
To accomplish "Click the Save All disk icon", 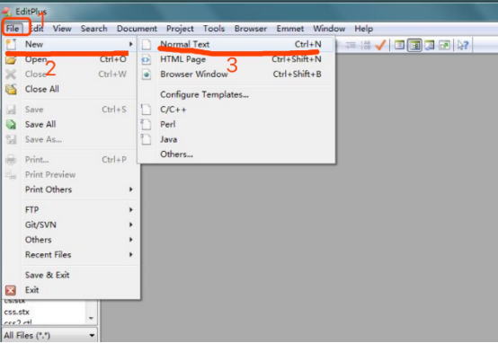I will pyautogui.click(x=11, y=125).
